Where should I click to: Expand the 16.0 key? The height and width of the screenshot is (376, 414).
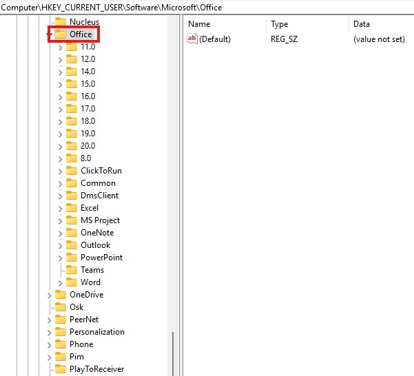[60, 97]
